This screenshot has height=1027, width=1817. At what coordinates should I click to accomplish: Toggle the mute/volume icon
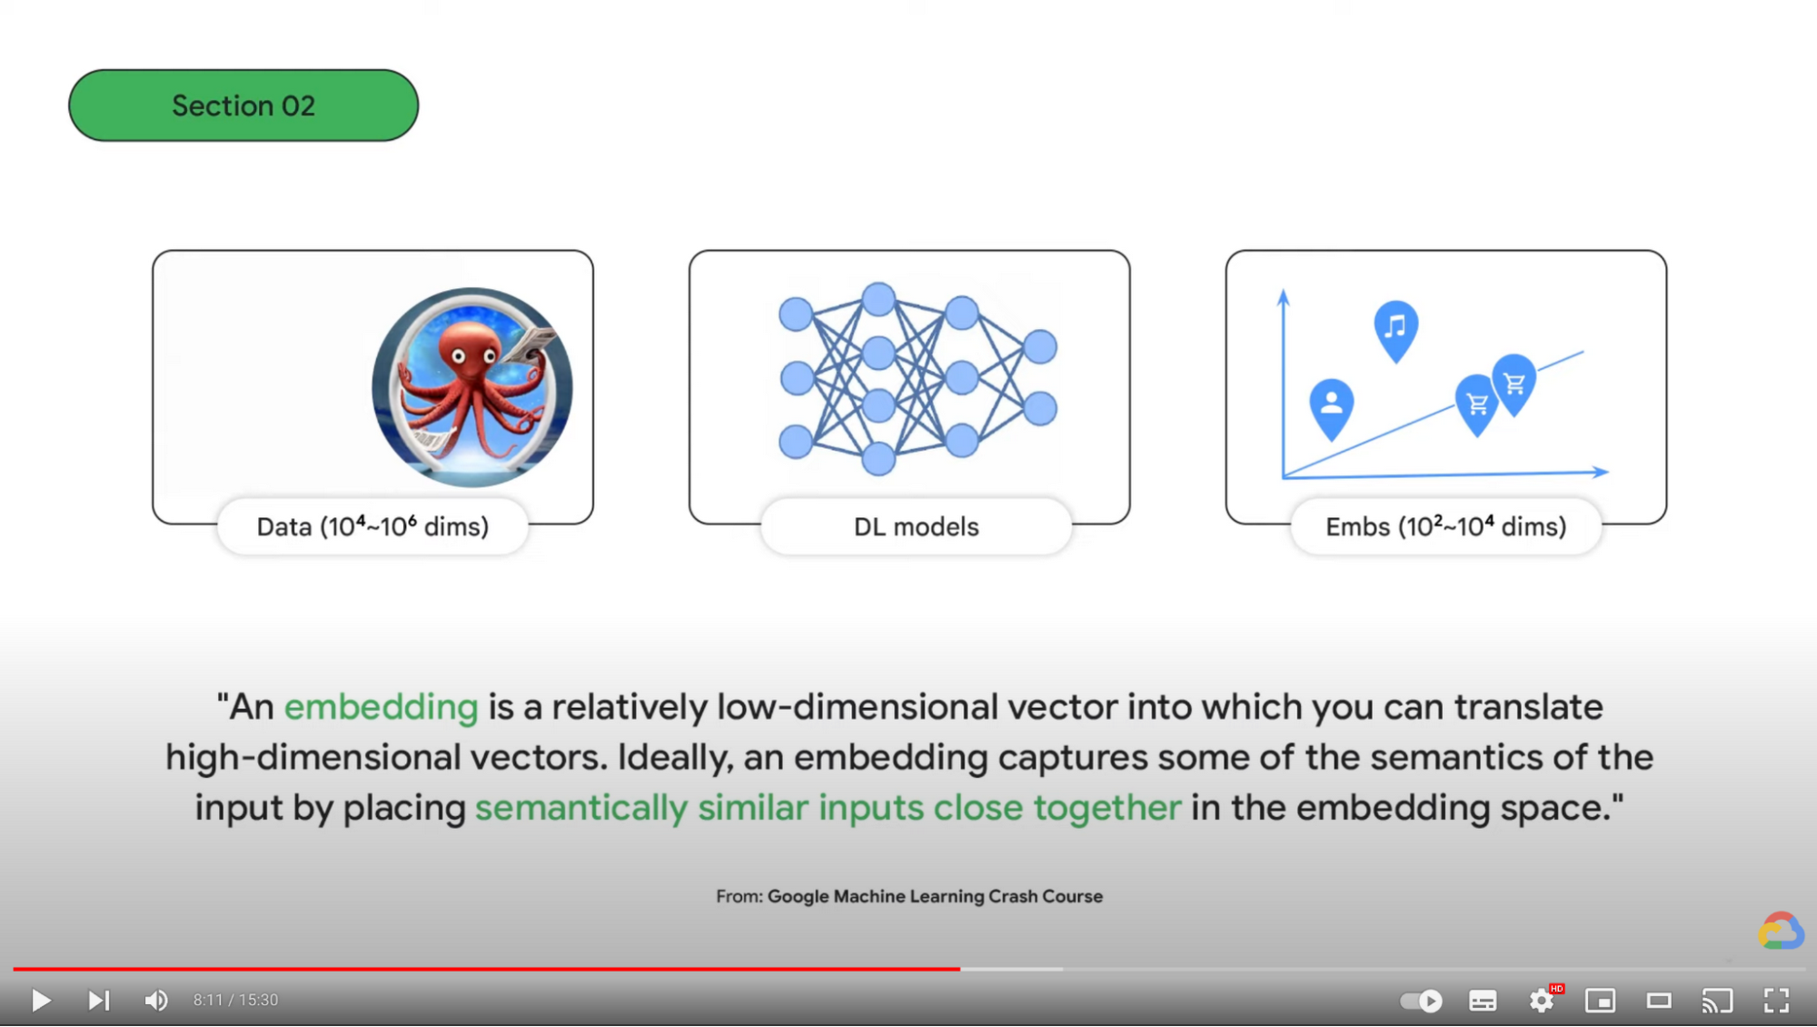click(x=154, y=1000)
